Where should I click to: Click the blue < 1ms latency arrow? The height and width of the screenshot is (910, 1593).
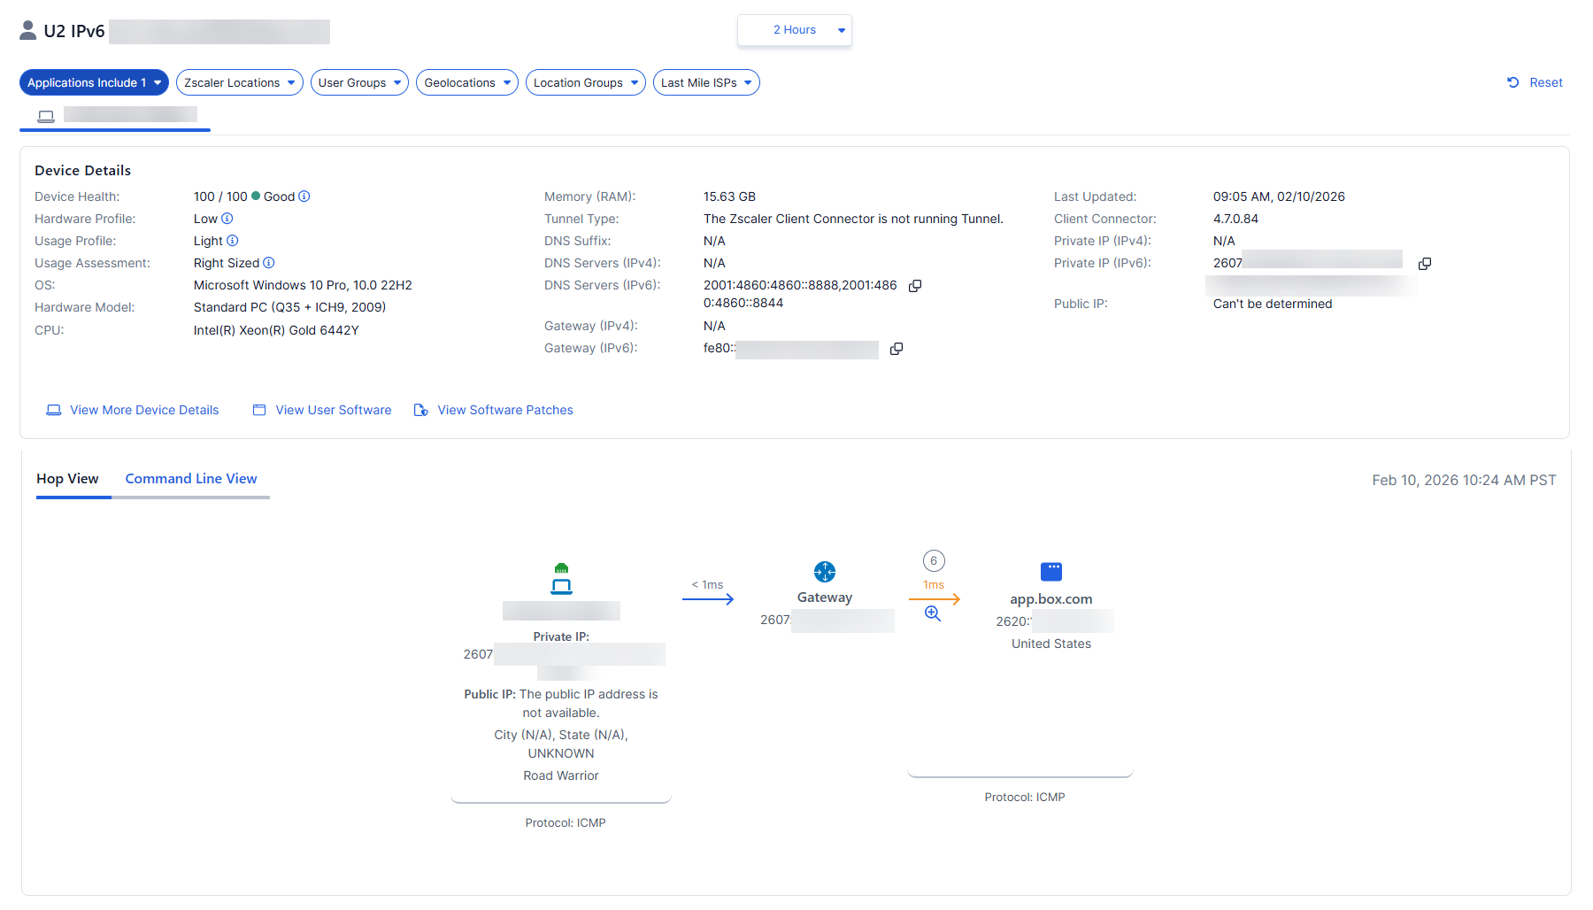coord(708,599)
